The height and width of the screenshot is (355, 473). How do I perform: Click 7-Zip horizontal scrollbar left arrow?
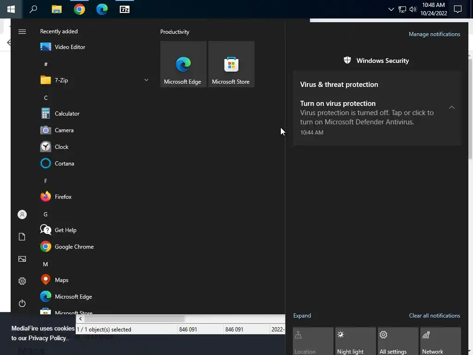[80, 319]
